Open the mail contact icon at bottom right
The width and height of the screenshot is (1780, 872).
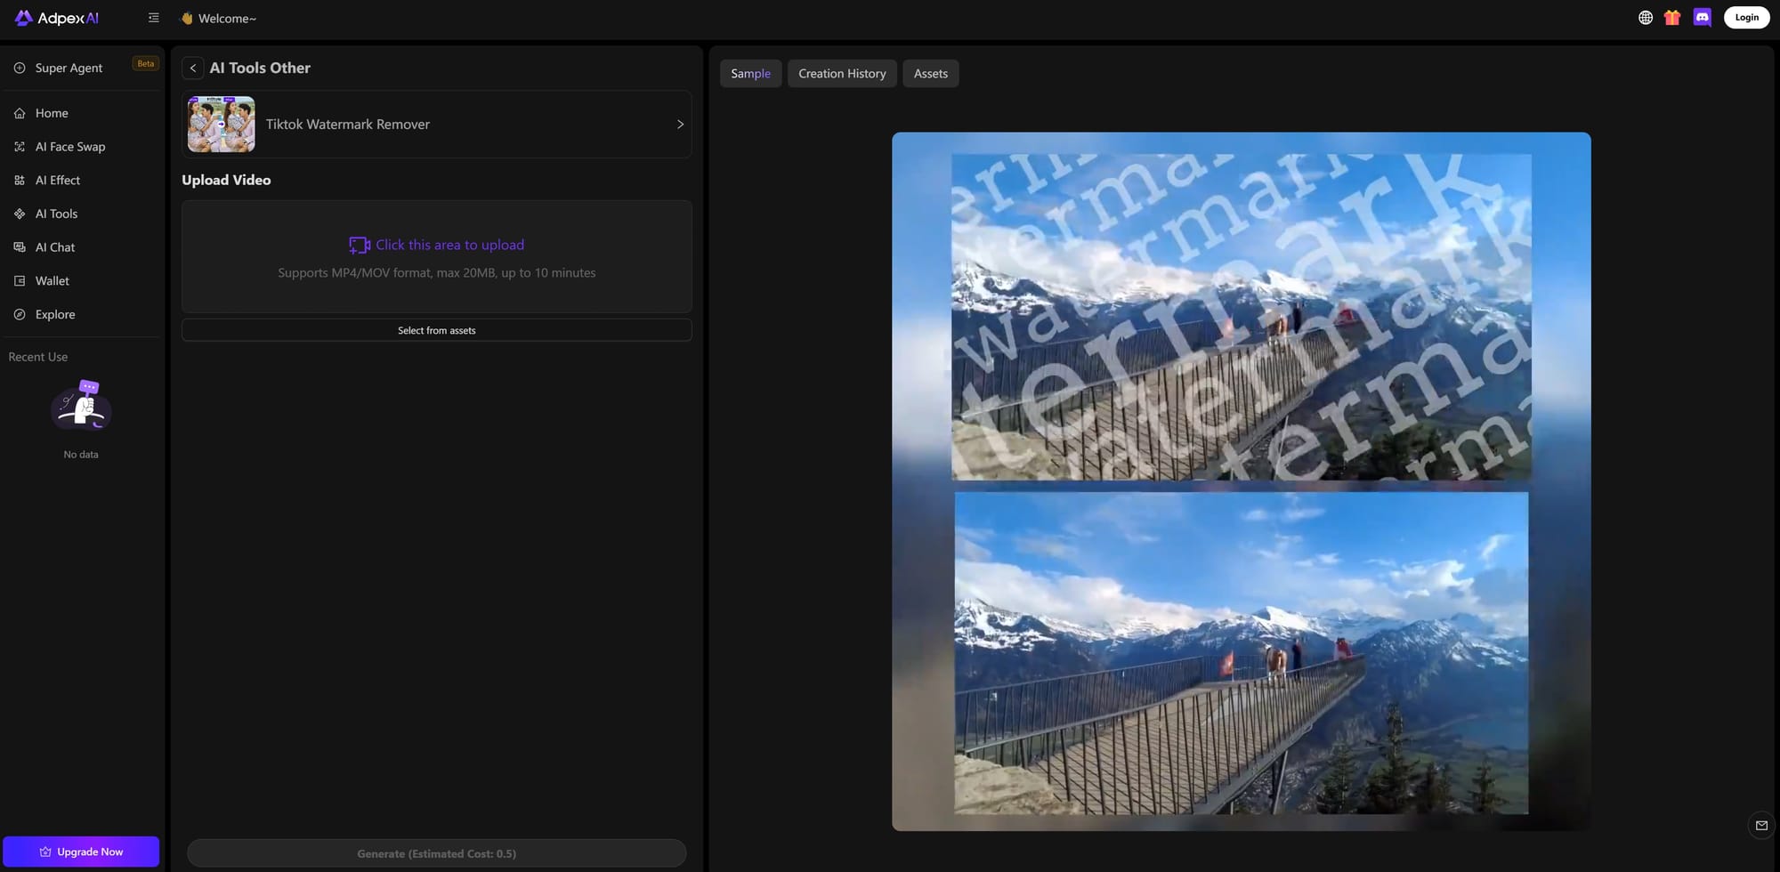[1761, 825]
